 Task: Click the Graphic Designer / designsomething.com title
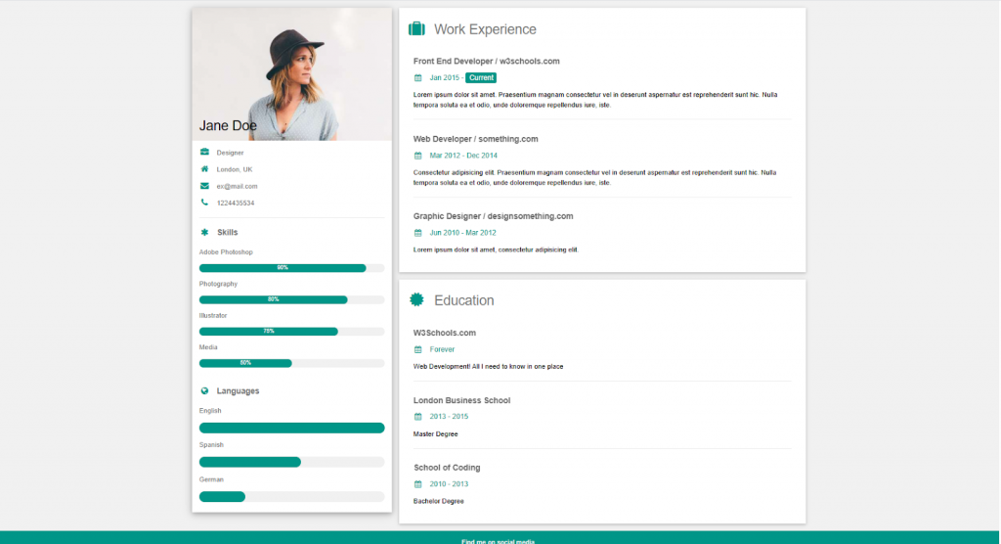click(493, 216)
